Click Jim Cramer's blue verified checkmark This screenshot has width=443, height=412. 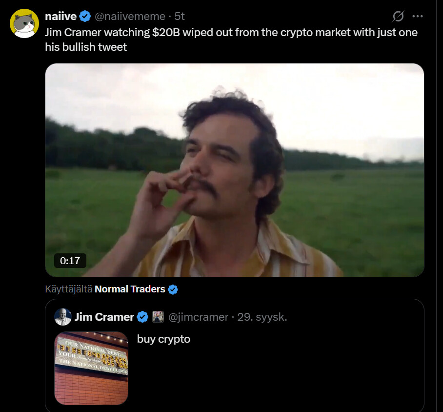click(x=142, y=317)
